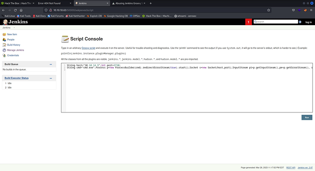Click the Jenkins ver. 2.87 link
The image size is (315, 171).
pyautogui.click(x=305, y=167)
